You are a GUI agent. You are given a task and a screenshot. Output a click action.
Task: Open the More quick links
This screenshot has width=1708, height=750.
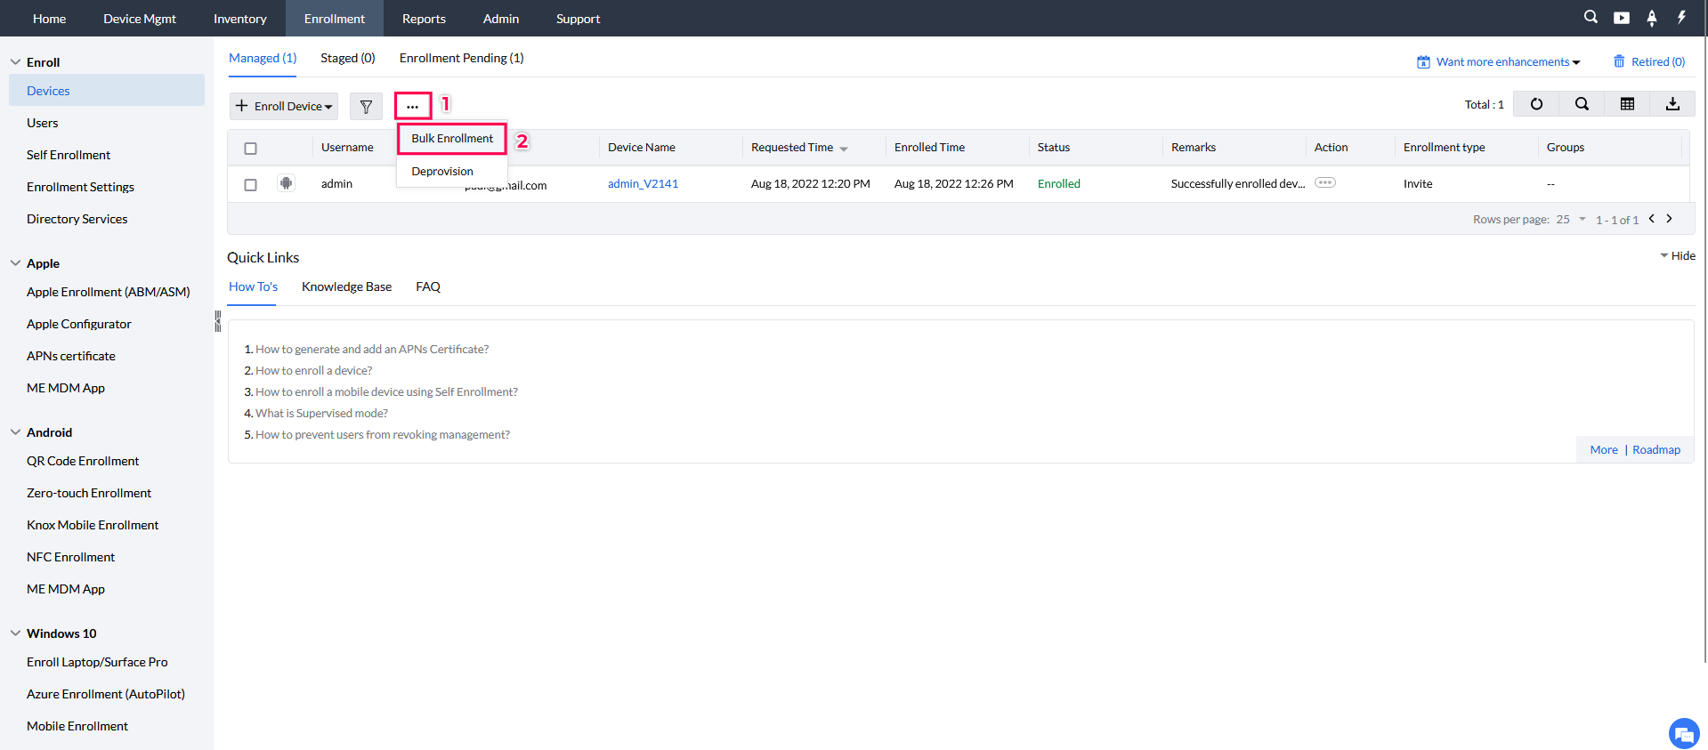[1604, 450]
